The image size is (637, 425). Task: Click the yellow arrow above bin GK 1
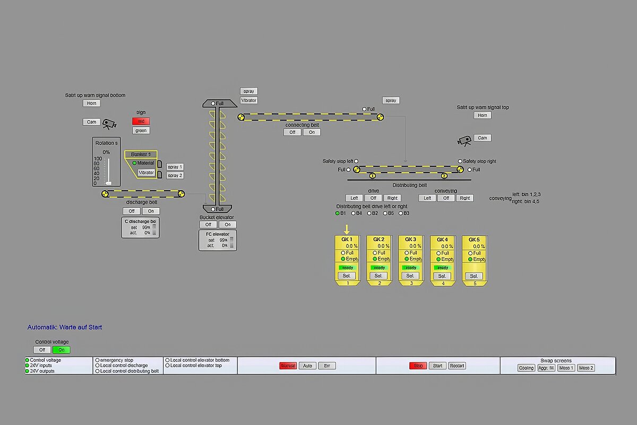(347, 229)
